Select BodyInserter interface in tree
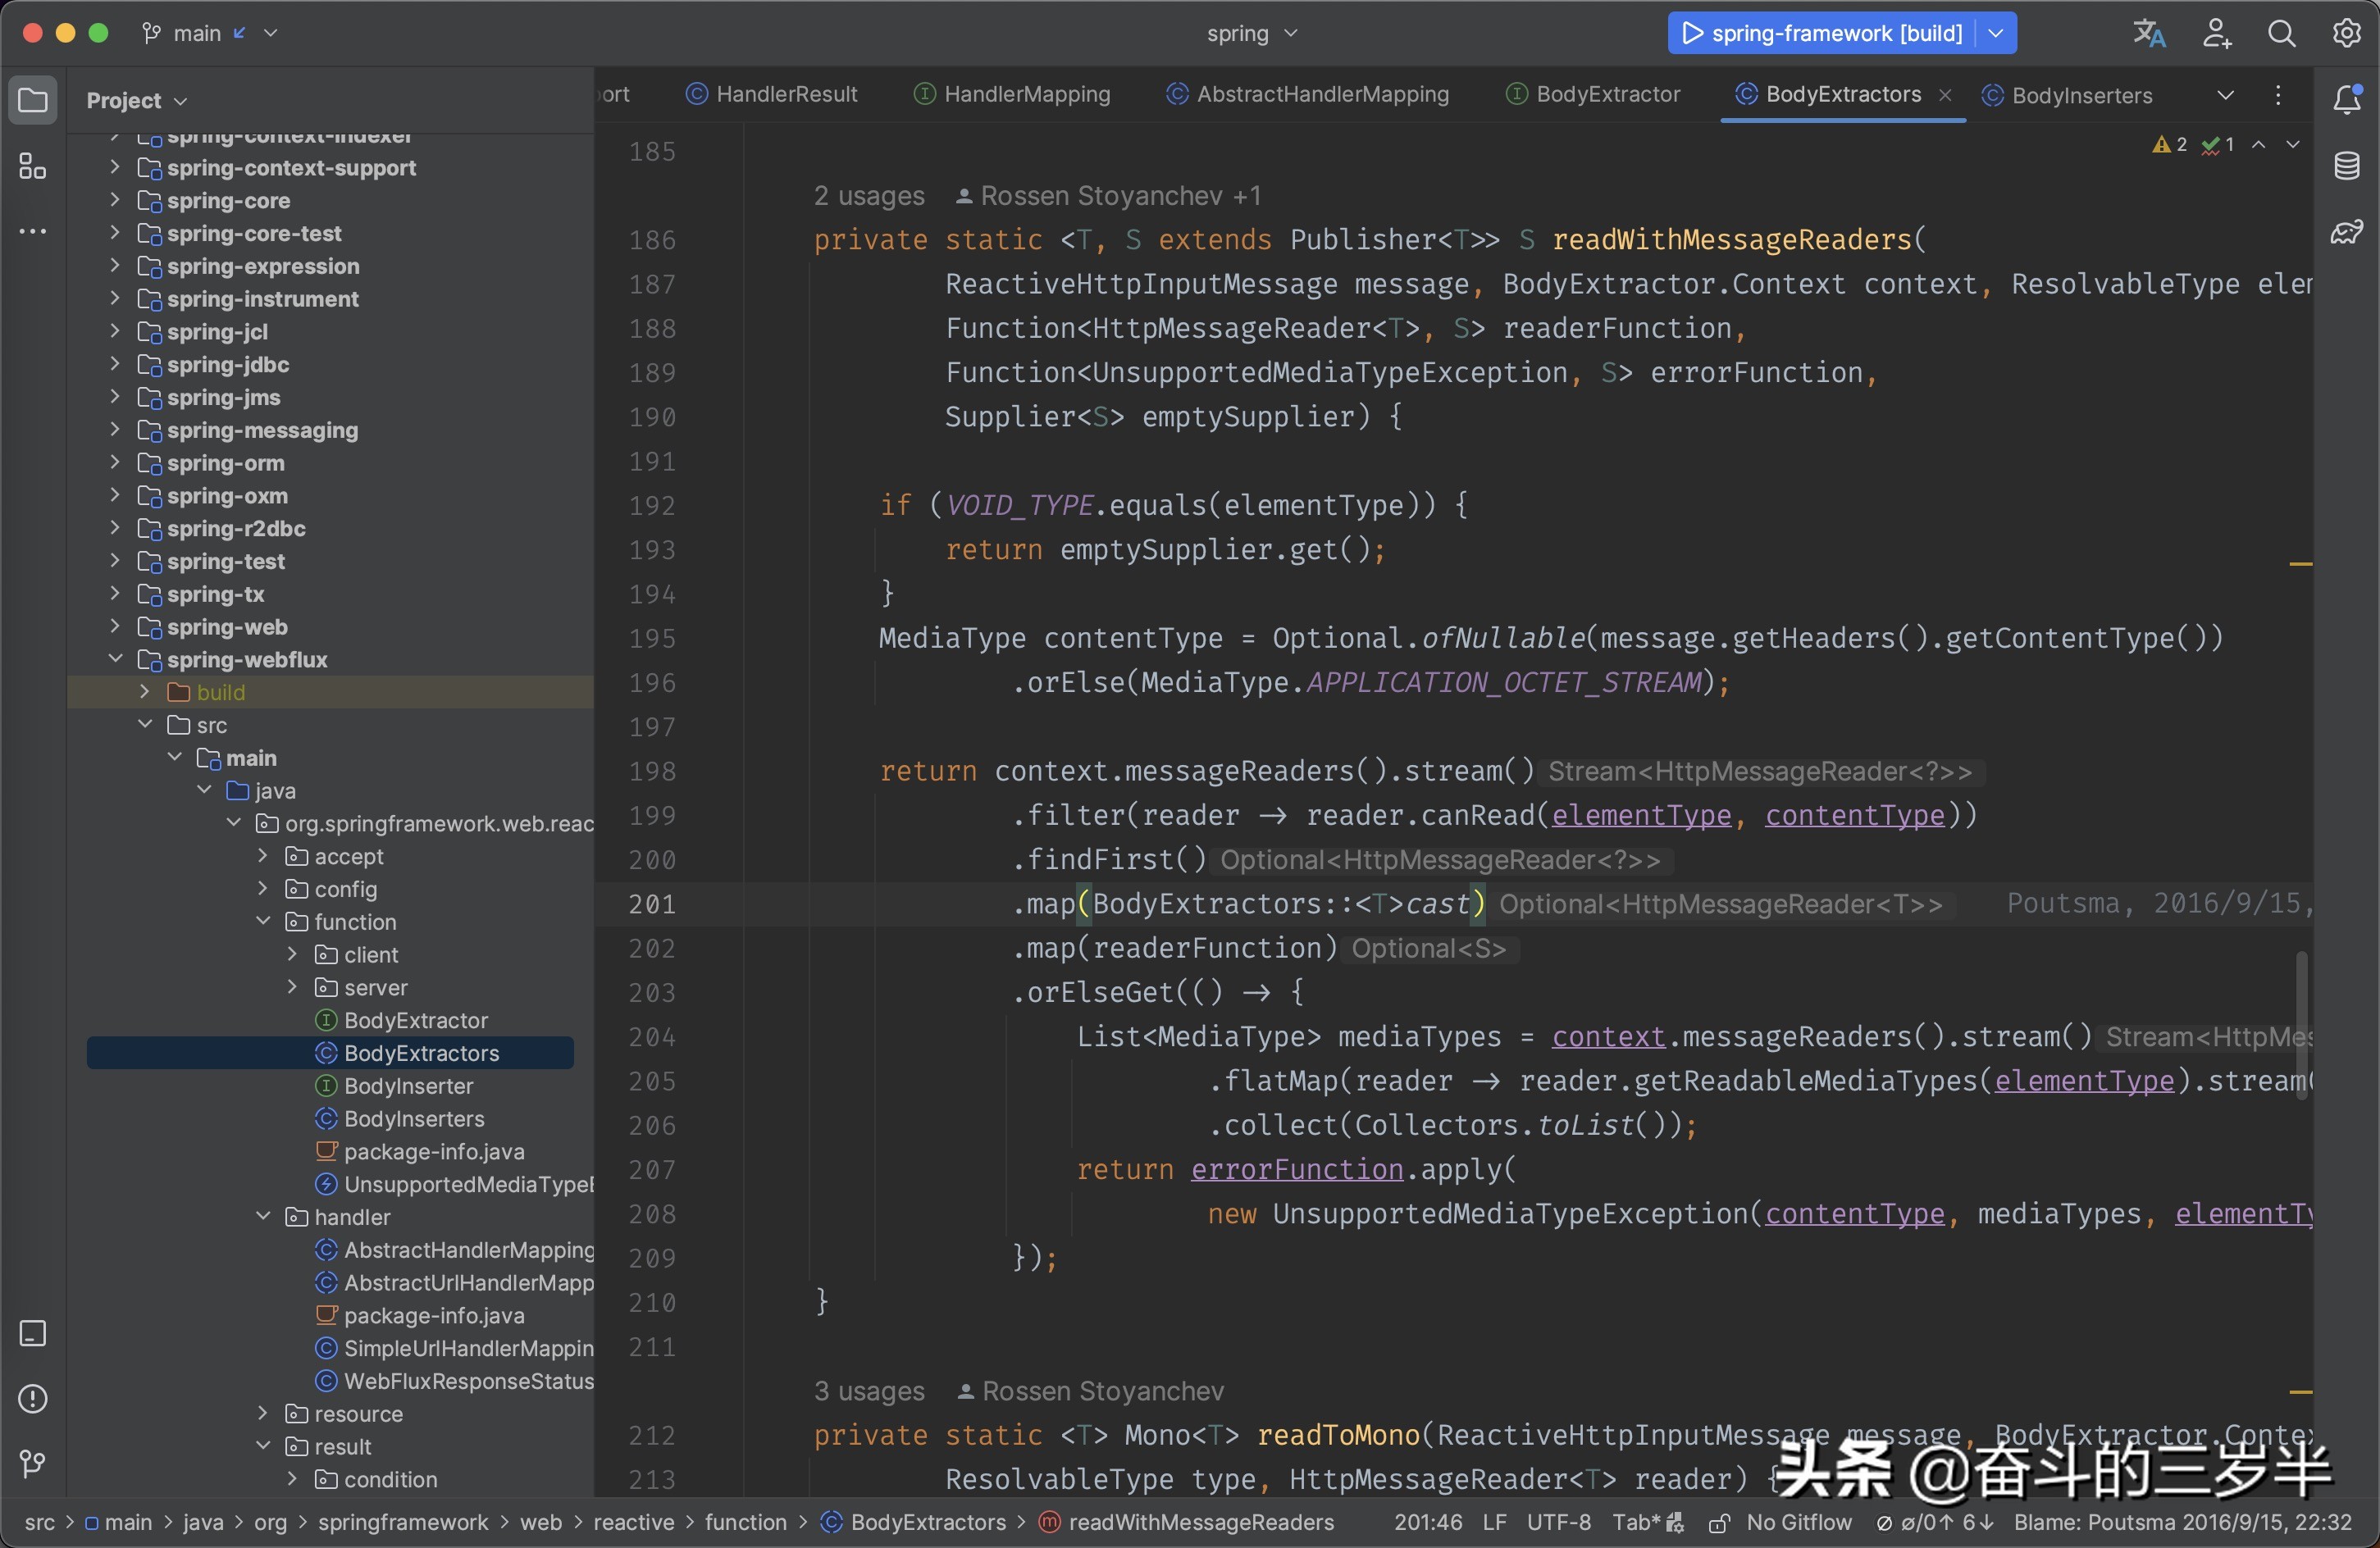 [394, 1086]
